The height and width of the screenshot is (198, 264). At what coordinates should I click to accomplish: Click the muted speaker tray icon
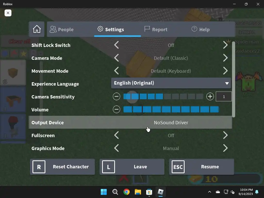pyautogui.click(x=233, y=192)
